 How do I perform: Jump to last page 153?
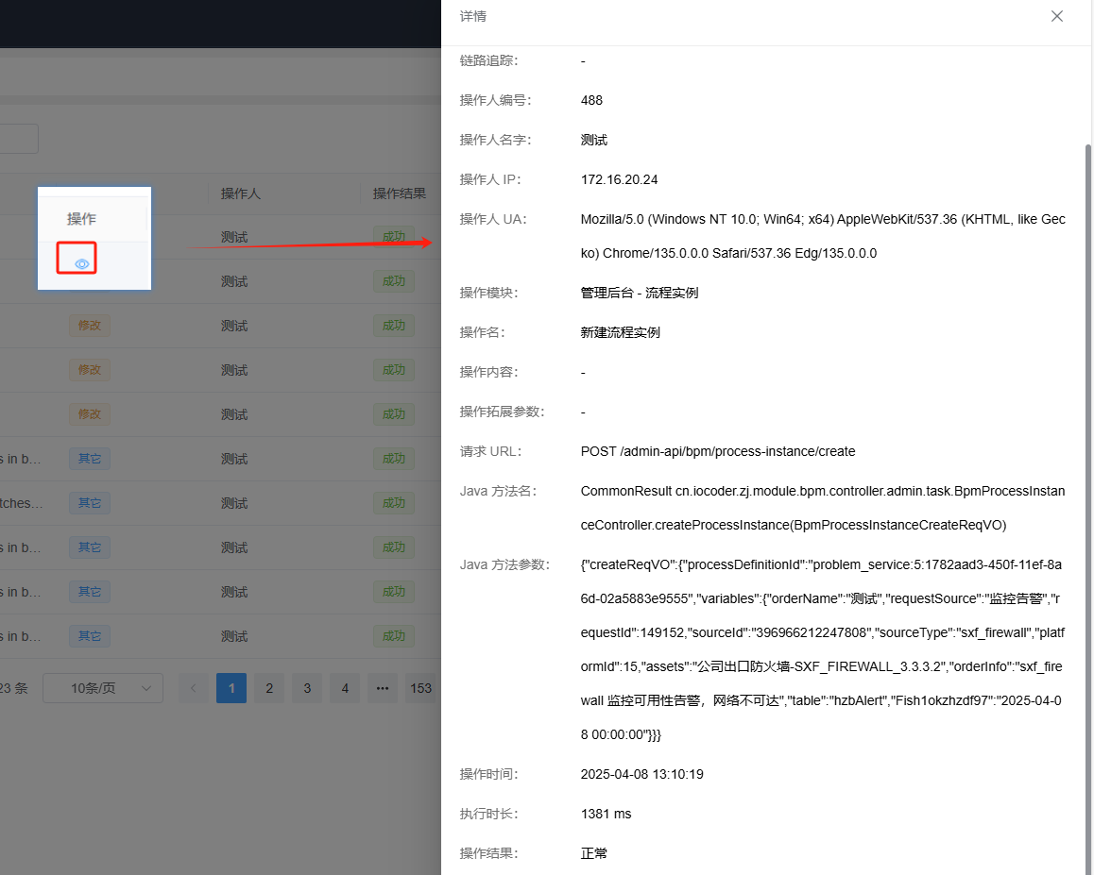click(x=420, y=688)
